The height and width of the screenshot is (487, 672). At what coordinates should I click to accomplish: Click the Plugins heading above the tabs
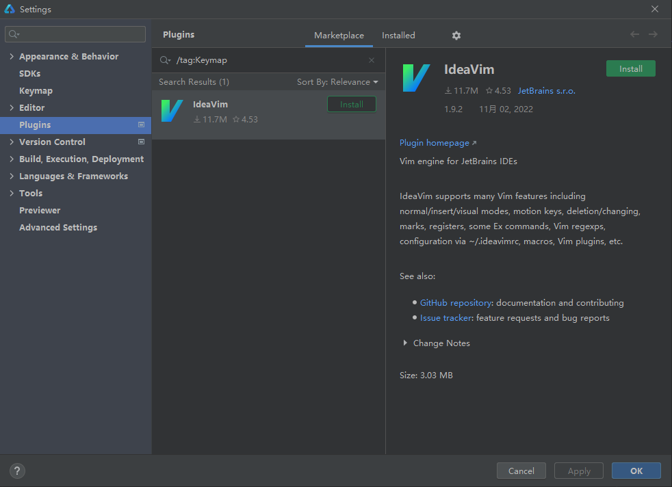179,35
